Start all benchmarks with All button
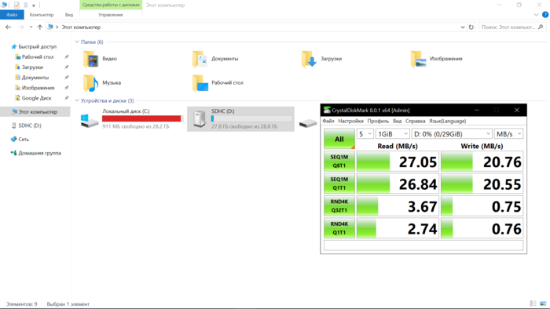 (339, 140)
